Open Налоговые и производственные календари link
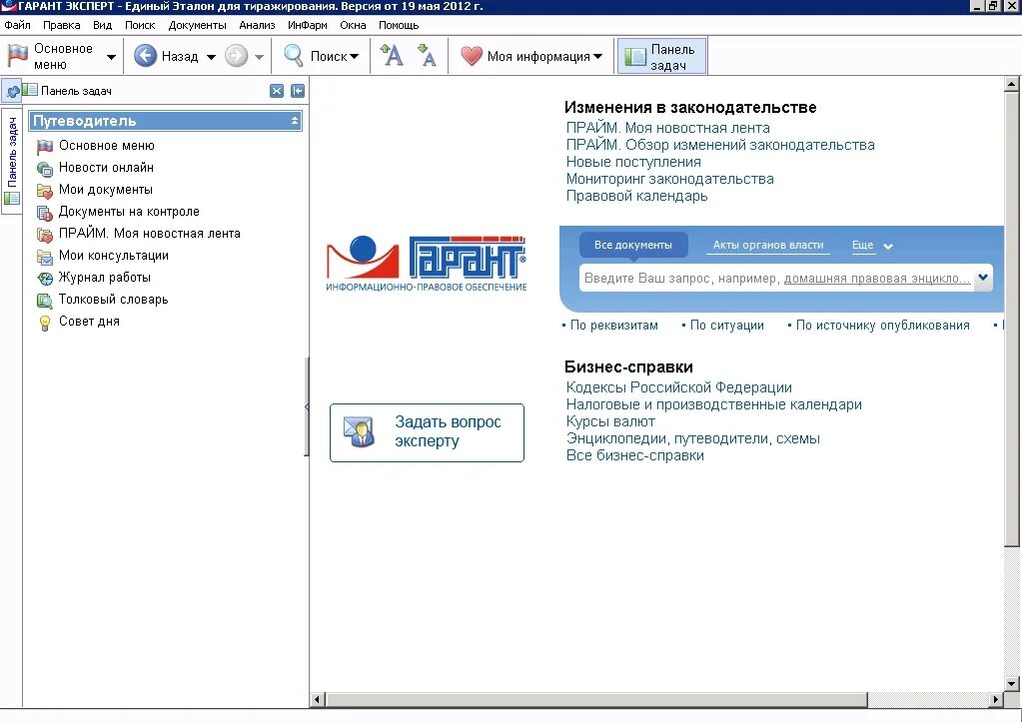 click(713, 404)
